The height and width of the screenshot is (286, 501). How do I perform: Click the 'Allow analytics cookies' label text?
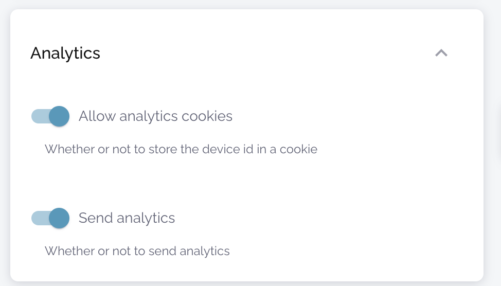[155, 116]
